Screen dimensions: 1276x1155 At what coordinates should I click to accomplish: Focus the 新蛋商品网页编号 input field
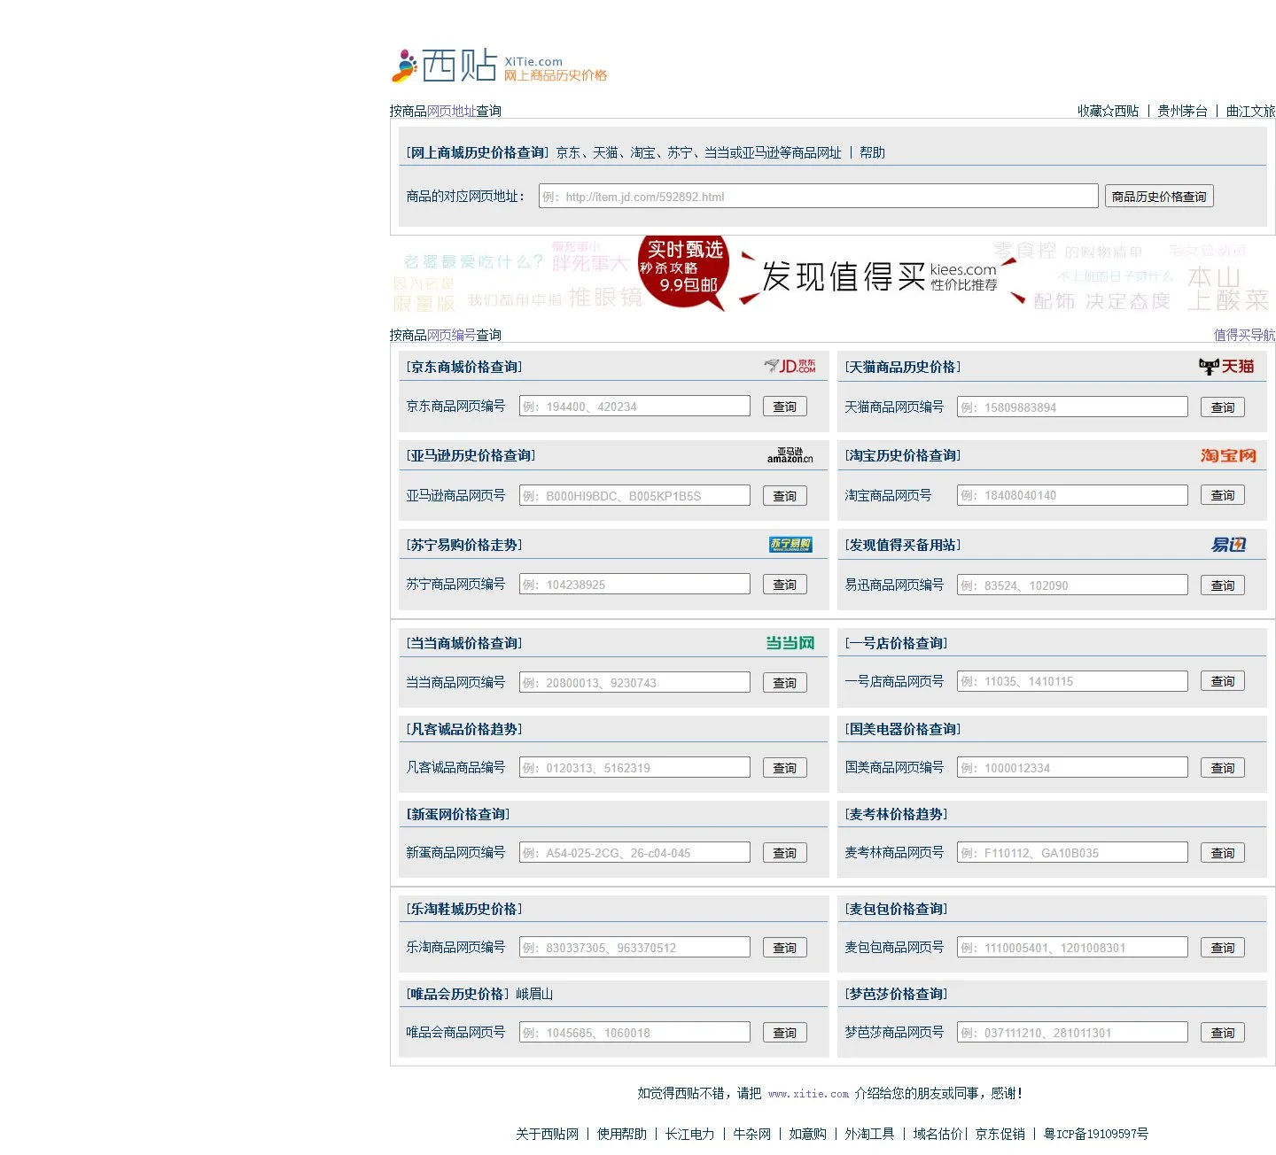[634, 853]
